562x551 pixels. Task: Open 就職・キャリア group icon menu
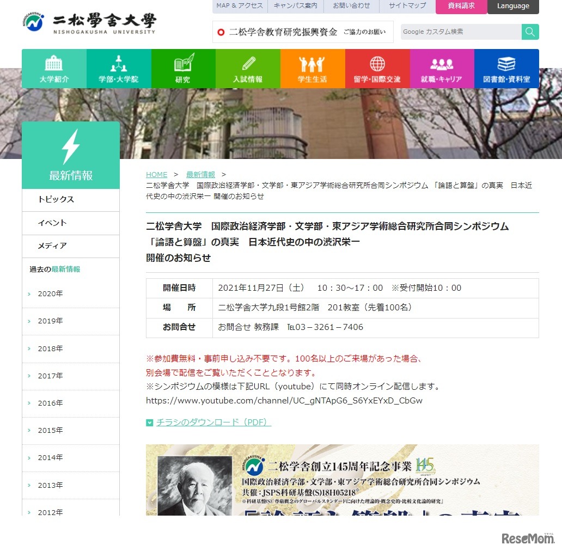(x=442, y=69)
